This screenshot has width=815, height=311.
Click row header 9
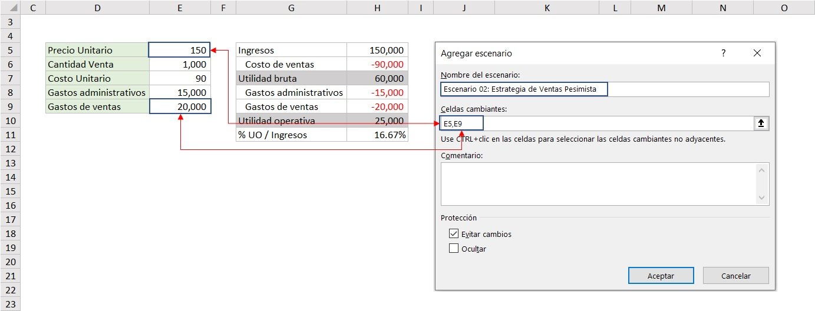click(x=10, y=106)
